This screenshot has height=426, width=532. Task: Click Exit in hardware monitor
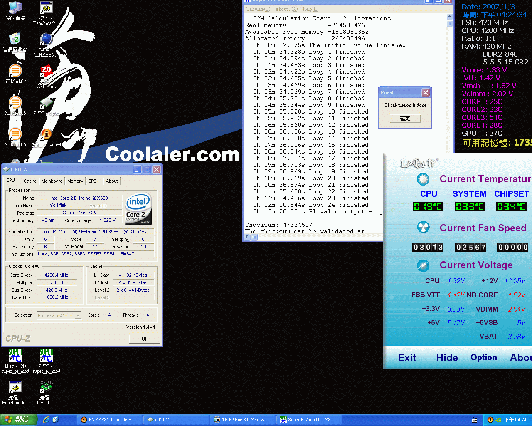pos(406,358)
